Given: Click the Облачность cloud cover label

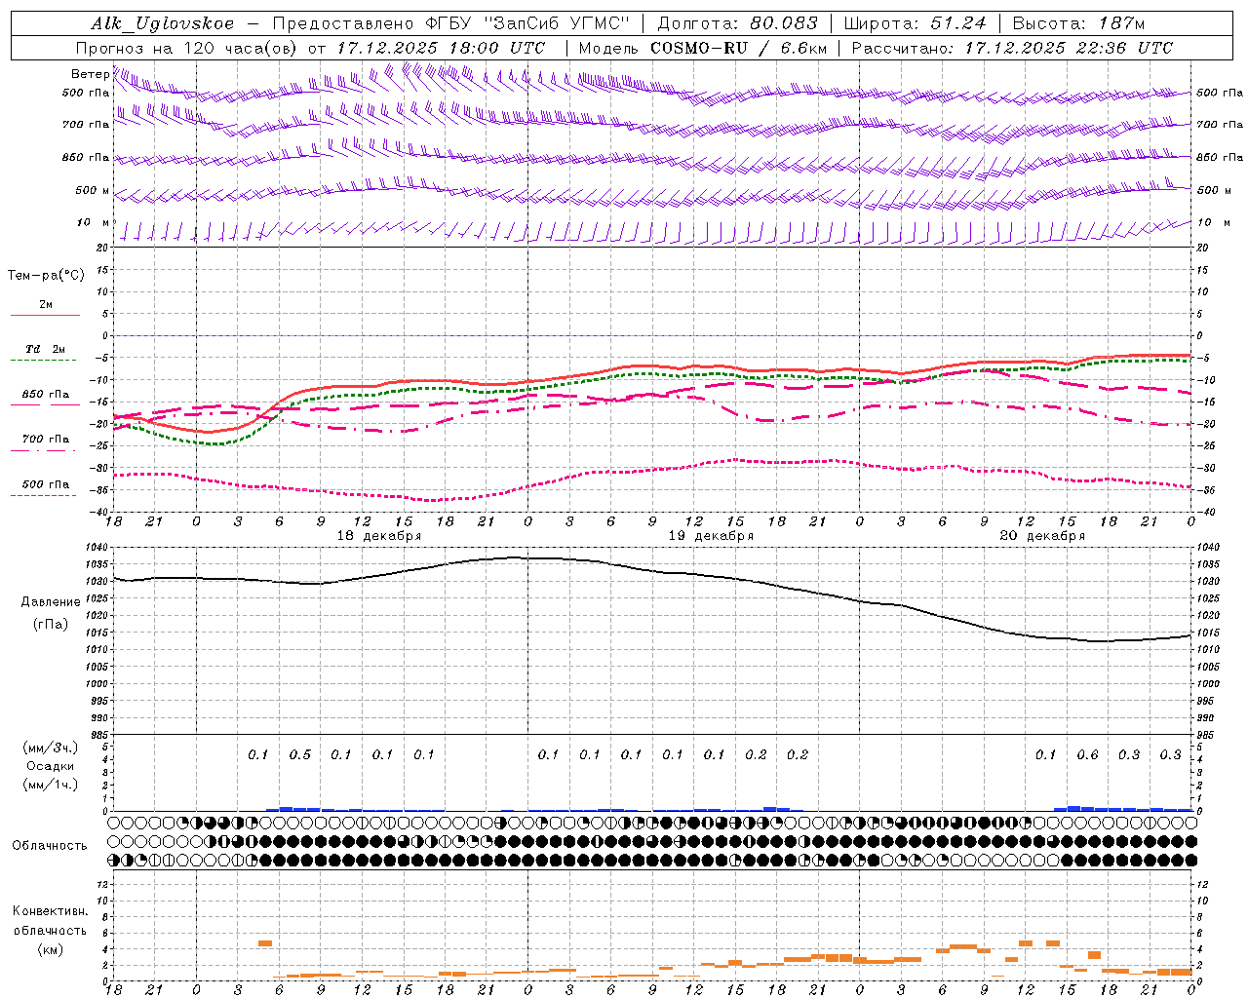Looking at the screenshot, I should (x=50, y=845).
